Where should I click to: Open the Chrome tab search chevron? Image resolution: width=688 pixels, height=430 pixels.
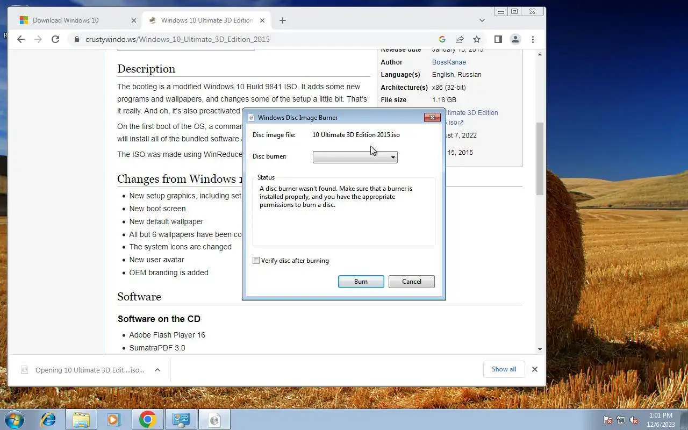[x=482, y=20]
